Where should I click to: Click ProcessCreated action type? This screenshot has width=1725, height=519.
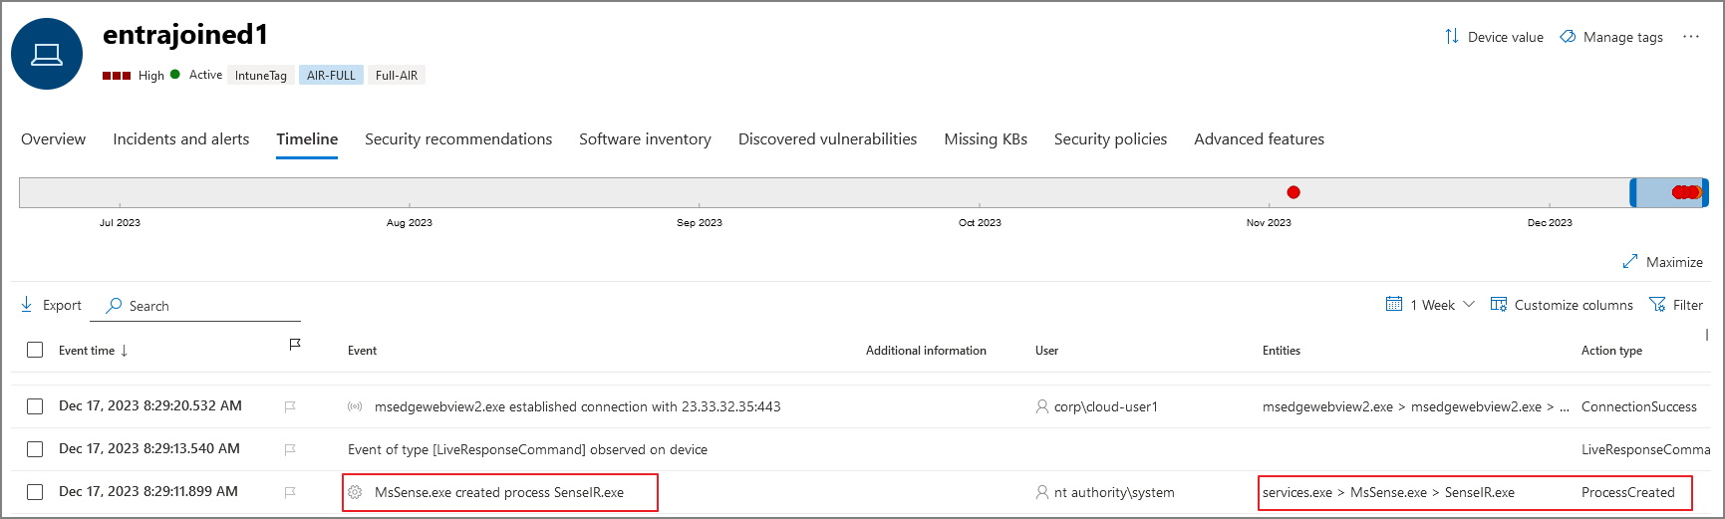pos(1628,492)
